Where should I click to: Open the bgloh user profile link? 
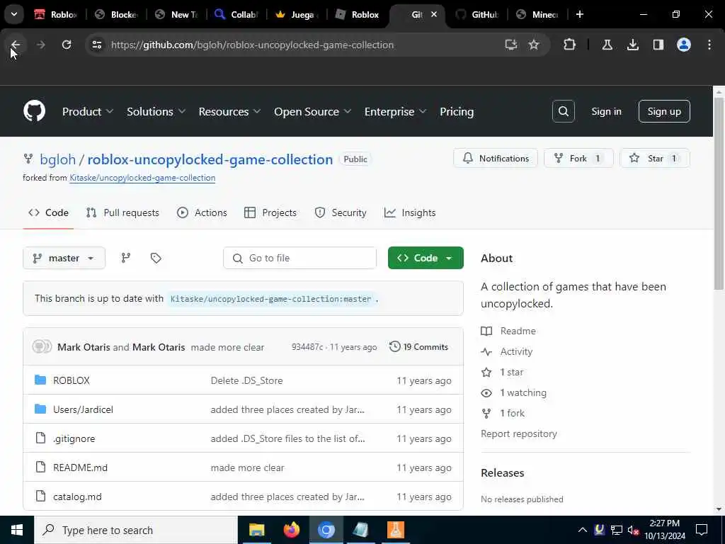57,159
